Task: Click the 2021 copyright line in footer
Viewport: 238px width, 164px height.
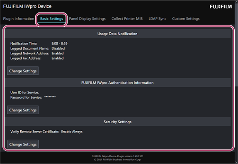Action: [117, 159]
